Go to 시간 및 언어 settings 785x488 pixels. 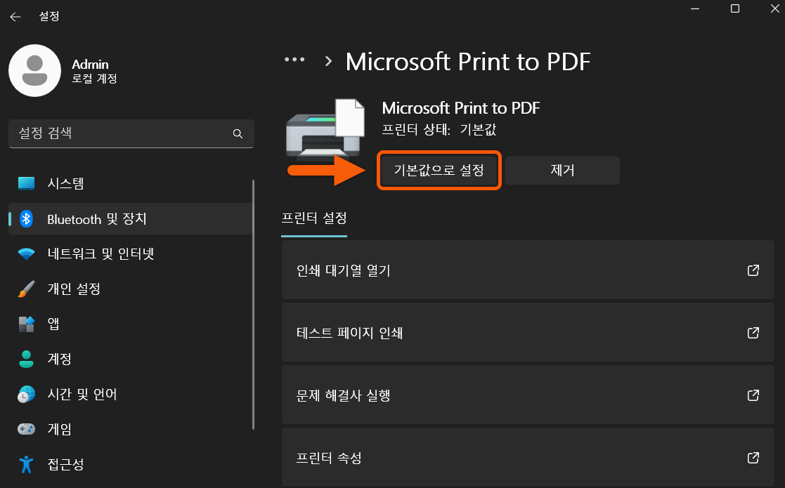(x=130, y=395)
